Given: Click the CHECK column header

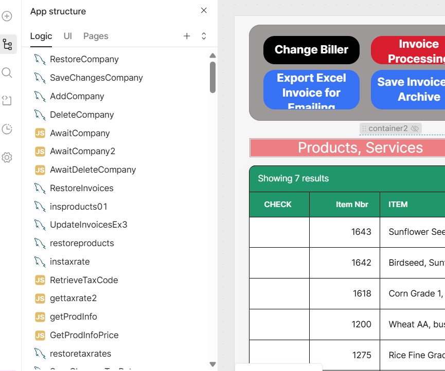Looking at the screenshot, I should pos(278,205).
